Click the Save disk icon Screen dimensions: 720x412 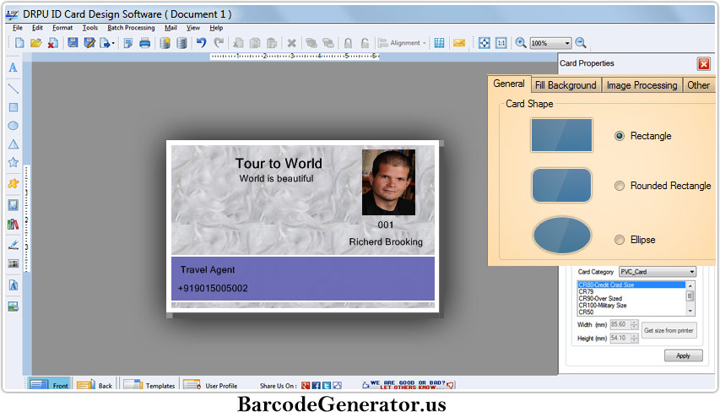click(73, 43)
